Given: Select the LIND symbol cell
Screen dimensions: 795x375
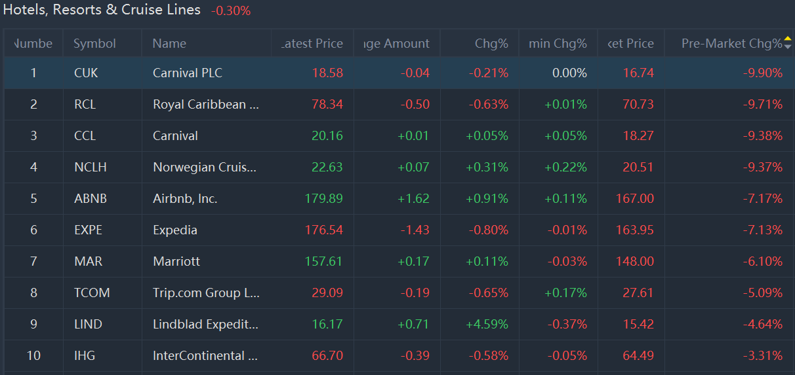Looking at the screenshot, I should point(88,324).
